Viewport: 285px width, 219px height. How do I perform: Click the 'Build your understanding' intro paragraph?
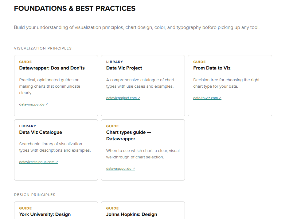point(137,27)
